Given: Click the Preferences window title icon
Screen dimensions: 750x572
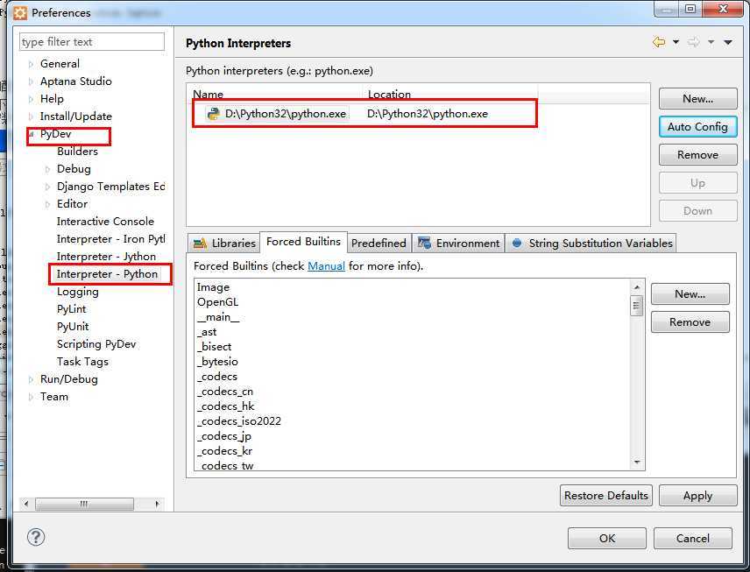Looking at the screenshot, I should [x=20, y=13].
